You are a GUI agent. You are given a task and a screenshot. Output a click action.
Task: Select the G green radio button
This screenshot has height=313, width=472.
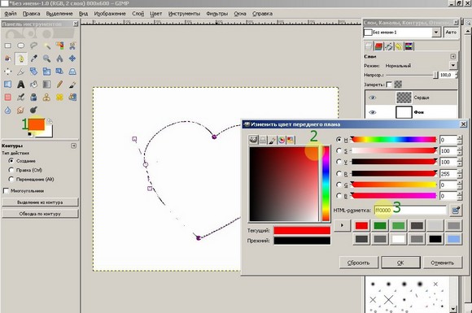point(339,185)
